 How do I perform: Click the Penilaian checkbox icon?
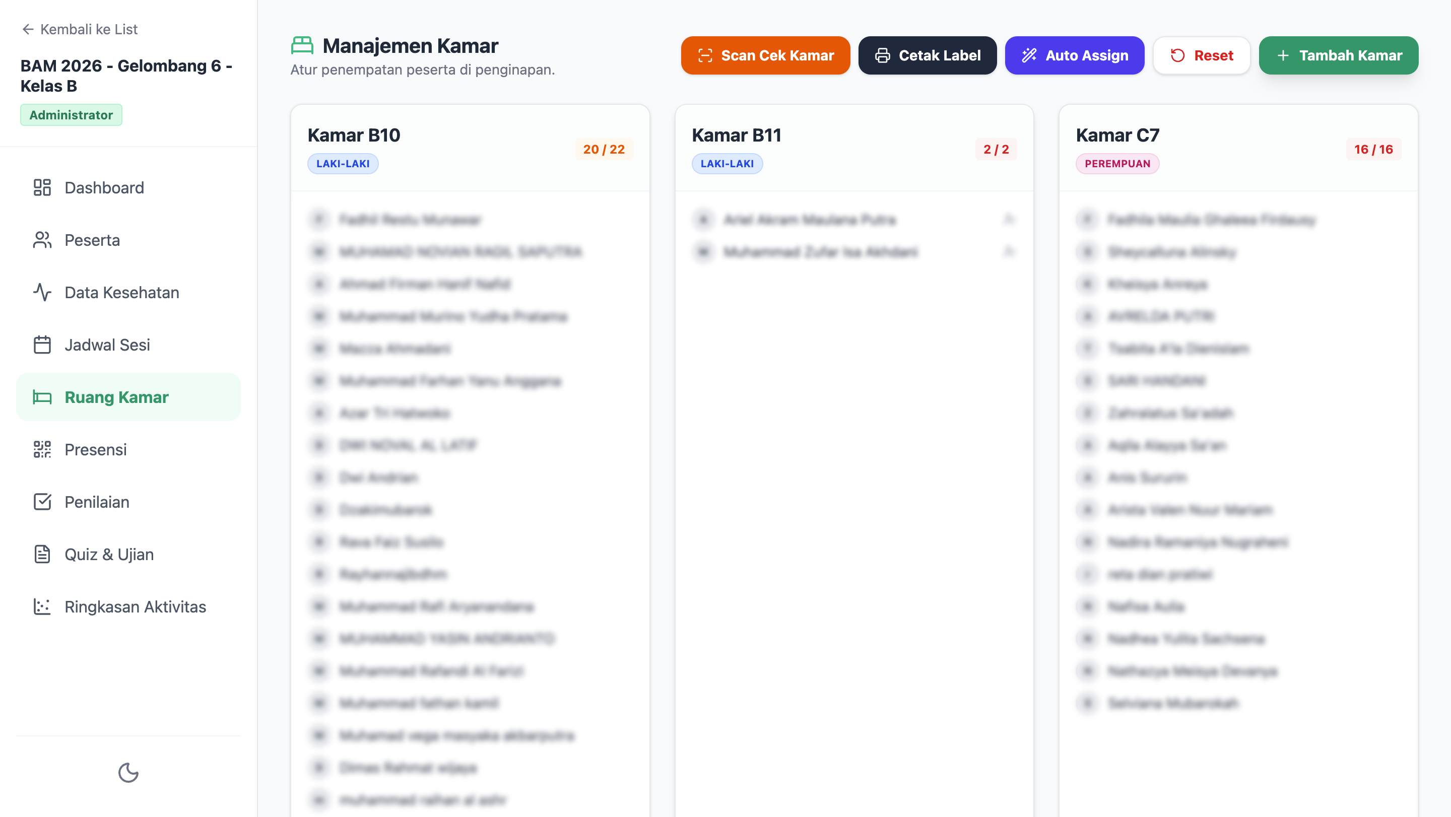click(x=42, y=502)
